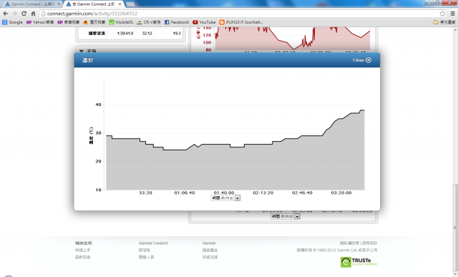Open the second Yahoo auction bookmark
458x277 pixels.
tap(69, 22)
